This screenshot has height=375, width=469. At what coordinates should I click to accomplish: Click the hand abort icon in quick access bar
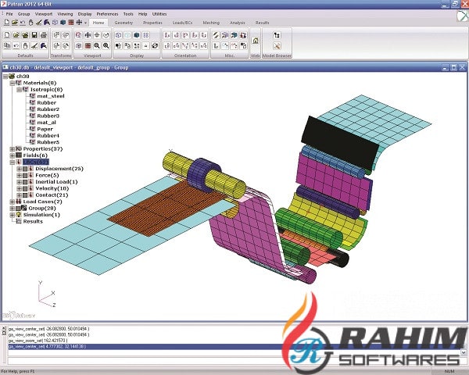tap(30, 23)
